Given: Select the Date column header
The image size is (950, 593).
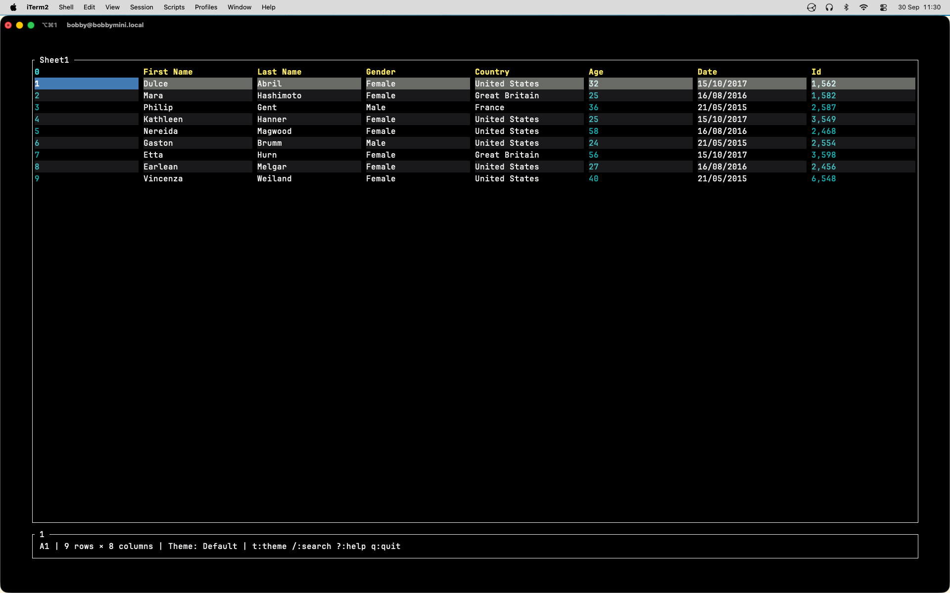Looking at the screenshot, I should 708,72.
